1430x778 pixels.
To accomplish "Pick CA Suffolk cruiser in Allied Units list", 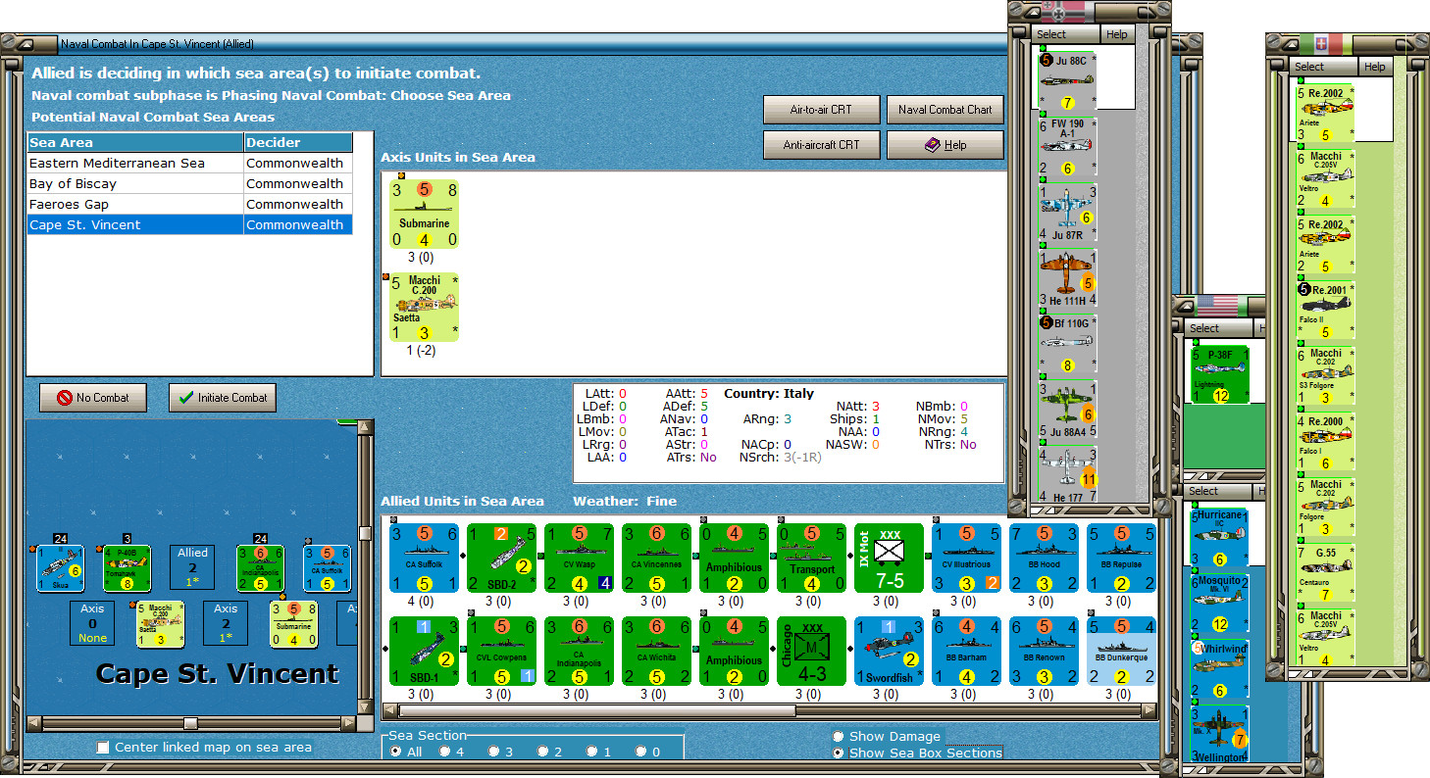I will (425, 557).
